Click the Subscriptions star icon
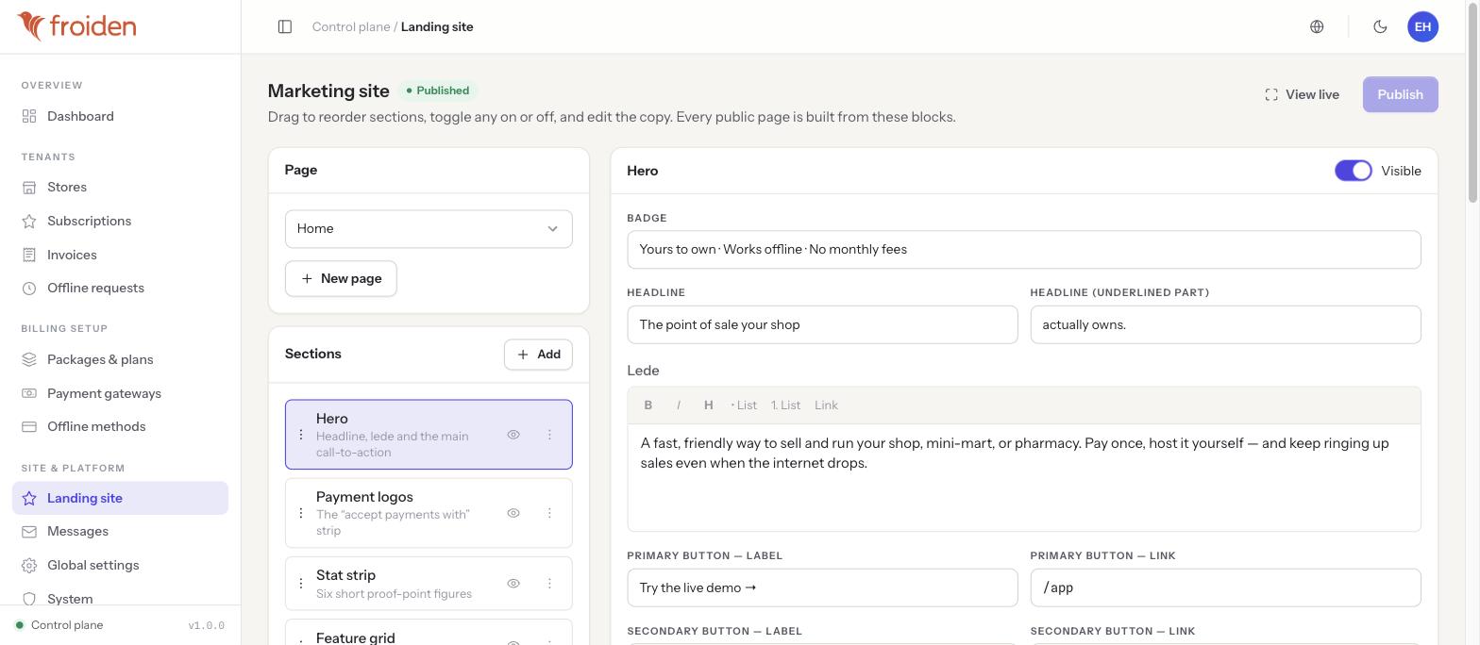The height and width of the screenshot is (645, 1480). (29, 221)
